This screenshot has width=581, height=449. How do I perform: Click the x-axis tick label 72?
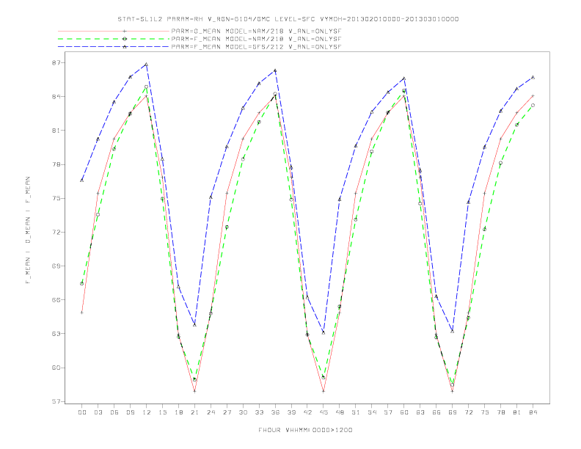point(469,412)
